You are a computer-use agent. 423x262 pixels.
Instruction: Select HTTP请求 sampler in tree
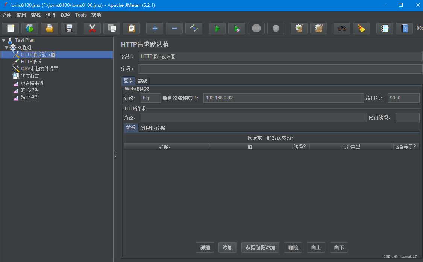pyautogui.click(x=31, y=62)
